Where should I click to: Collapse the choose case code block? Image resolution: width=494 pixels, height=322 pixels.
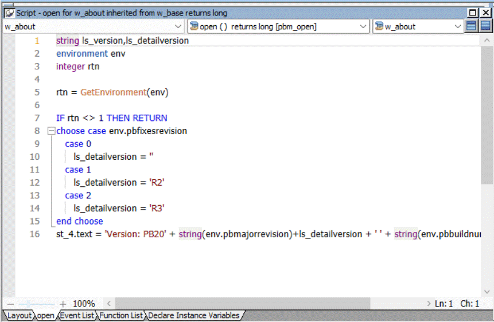[51, 131]
